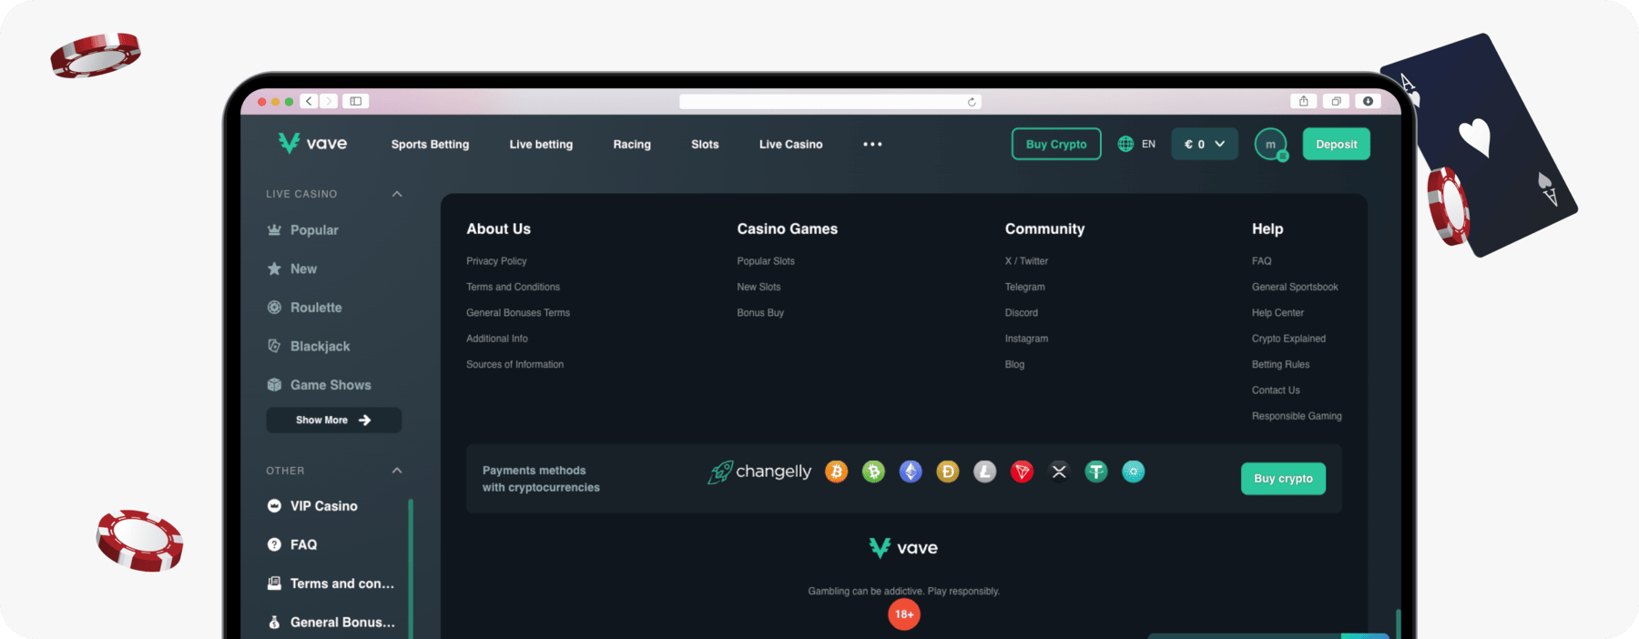Click the teal Cardano coin icon
Viewport: 1639px width, 639px height.
(1134, 472)
